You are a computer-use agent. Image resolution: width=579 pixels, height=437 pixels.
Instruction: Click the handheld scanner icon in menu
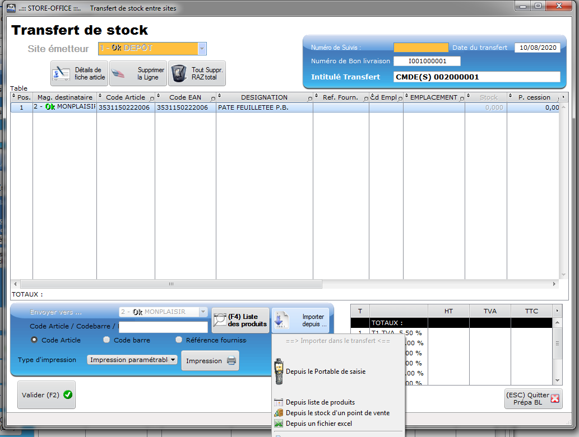click(x=279, y=371)
